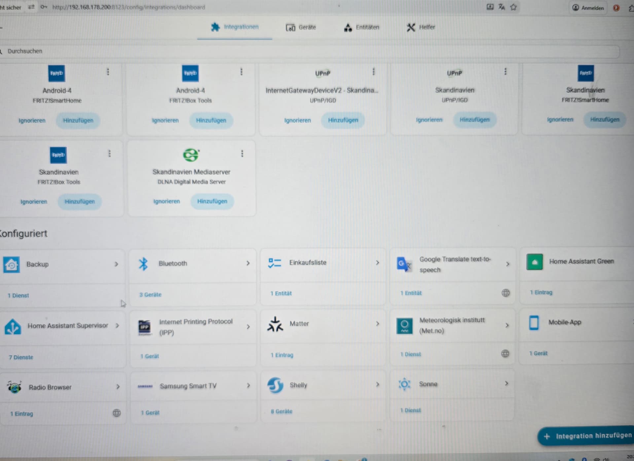Open three-dot menu on Skandinavien Mediaserver card
Screen dimensions: 634x461
pos(242,154)
